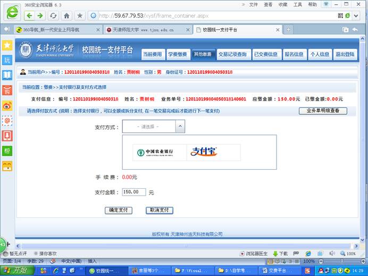
Task: Click the Word zoom slider in status bar
Action: click(x=342, y=261)
